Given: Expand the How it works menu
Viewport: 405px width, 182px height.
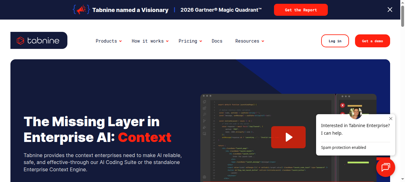Looking at the screenshot, I should pos(150,41).
